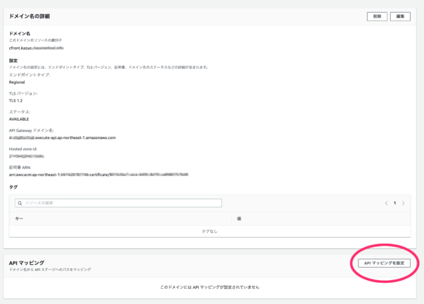
Task: Click the API Gateway ドメイン名 label
Action: [31, 130]
